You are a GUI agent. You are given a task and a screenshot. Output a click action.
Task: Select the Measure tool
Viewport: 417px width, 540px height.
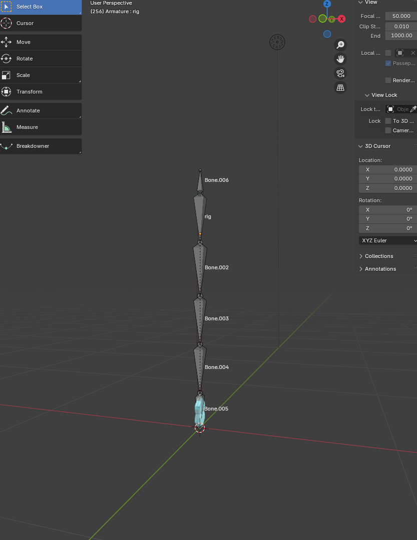(x=41, y=127)
